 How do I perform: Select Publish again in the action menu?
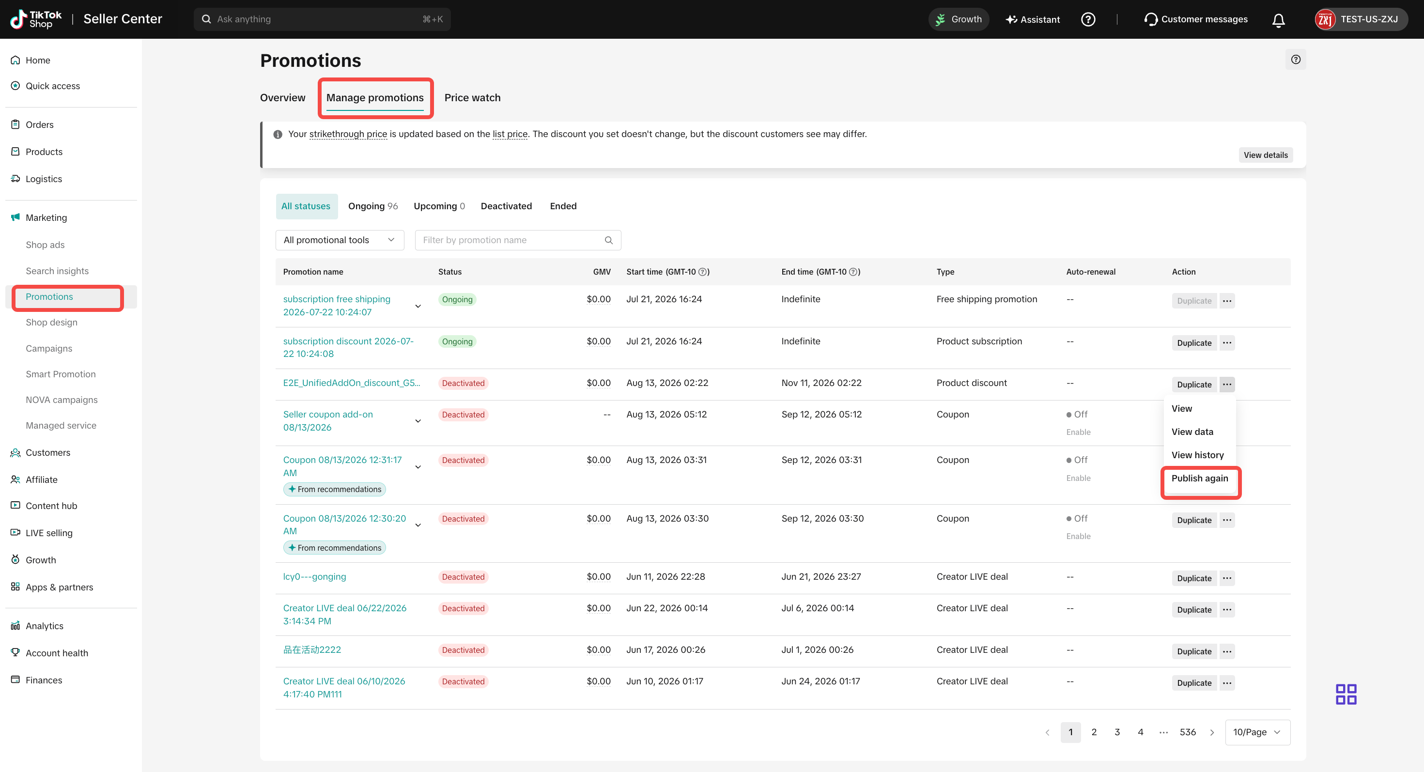pos(1200,479)
